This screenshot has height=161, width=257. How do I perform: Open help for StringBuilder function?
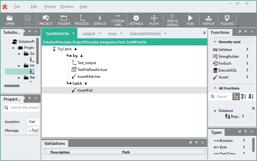tap(247, 57)
